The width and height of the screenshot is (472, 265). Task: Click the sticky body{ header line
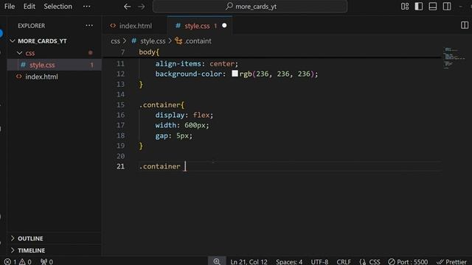[x=149, y=52]
